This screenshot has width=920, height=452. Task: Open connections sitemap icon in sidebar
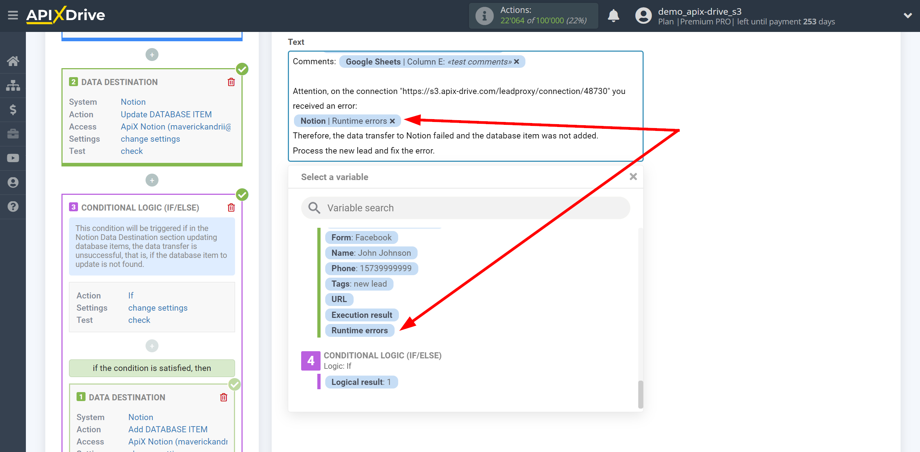pyautogui.click(x=13, y=85)
